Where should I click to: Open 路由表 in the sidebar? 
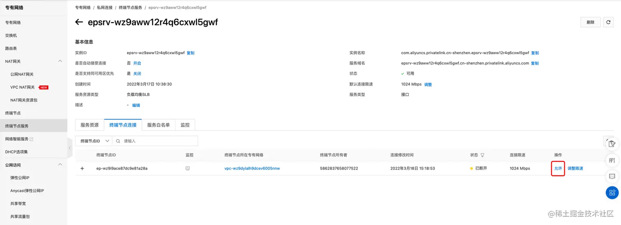(x=11, y=48)
